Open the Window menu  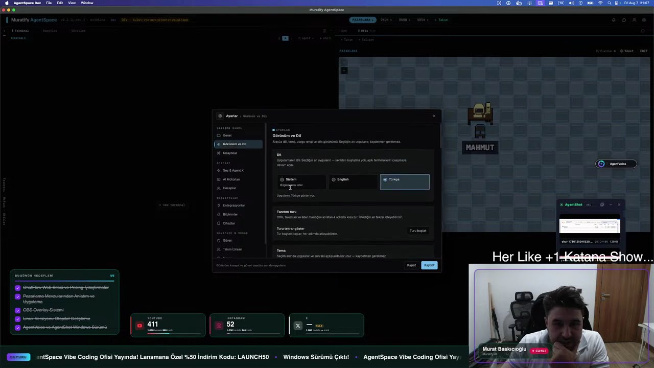click(87, 3)
